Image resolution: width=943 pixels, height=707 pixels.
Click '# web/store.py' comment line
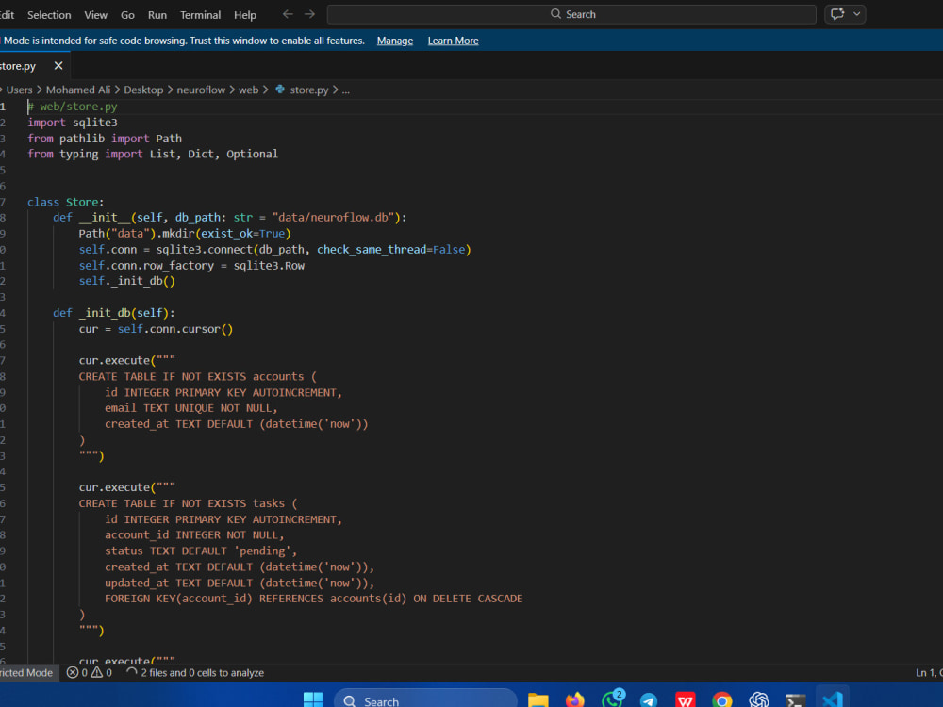point(73,107)
